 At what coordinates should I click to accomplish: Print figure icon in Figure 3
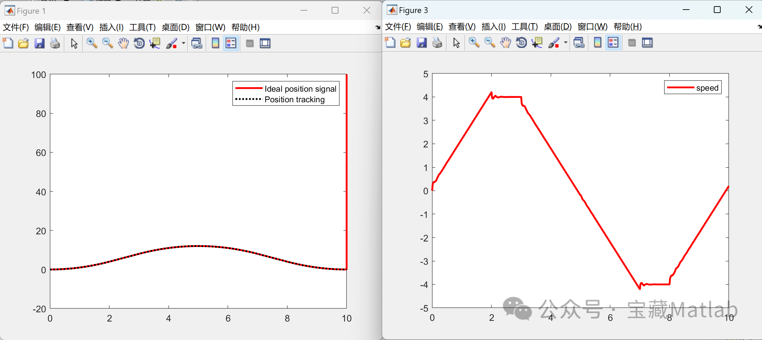[x=437, y=42]
